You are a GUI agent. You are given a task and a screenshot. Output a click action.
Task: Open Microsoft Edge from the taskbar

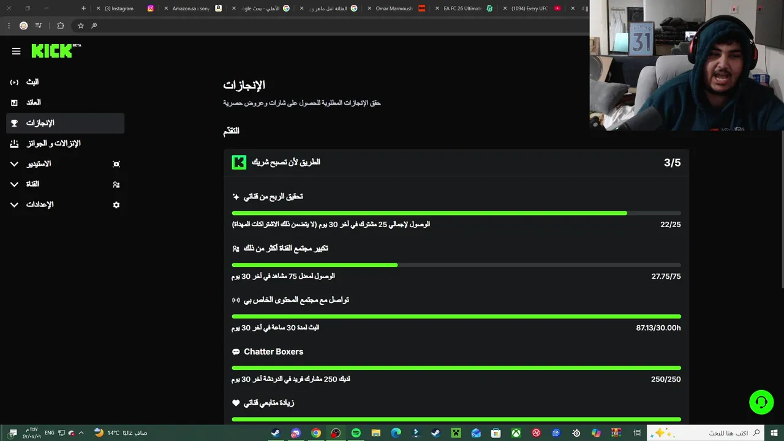[396, 433]
